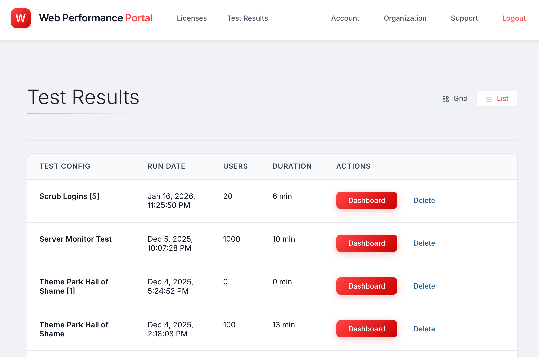Click the TEST CONFIG column header
The width and height of the screenshot is (539, 357).
pos(65,166)
